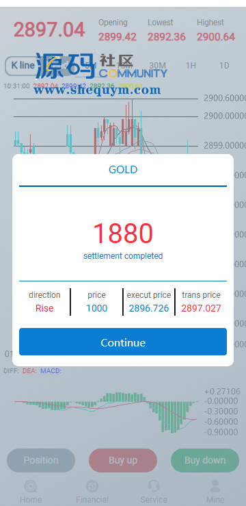This screenshot has width=246, height=506.
Task: Switch to the 30M timeframe tab
Action: [x=157, y=66]
